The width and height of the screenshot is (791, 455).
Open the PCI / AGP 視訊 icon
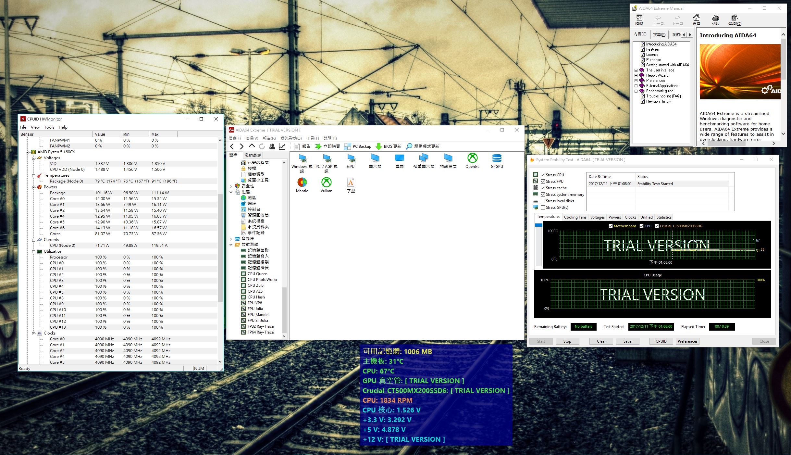coord(326,163)
